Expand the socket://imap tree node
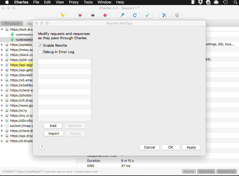Image resolution: width=239 pixels, height=176 pixels. coord(2,126)
